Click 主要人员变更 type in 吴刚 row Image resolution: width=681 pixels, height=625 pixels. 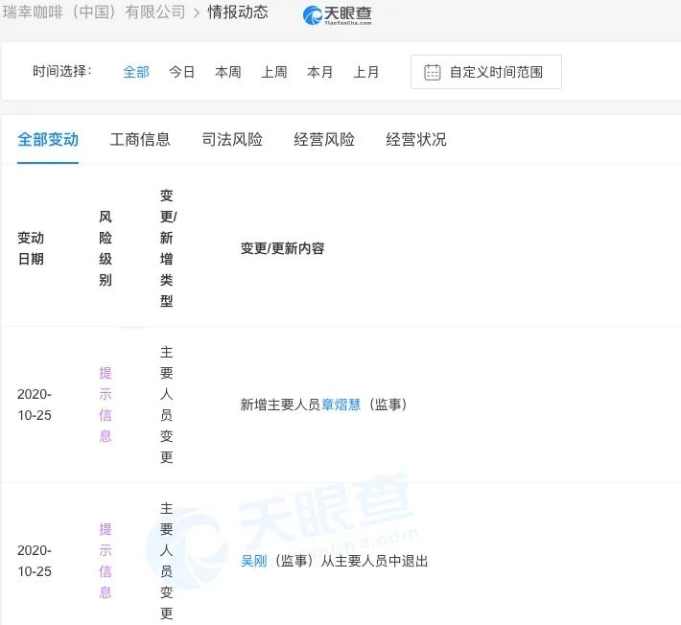166,561
